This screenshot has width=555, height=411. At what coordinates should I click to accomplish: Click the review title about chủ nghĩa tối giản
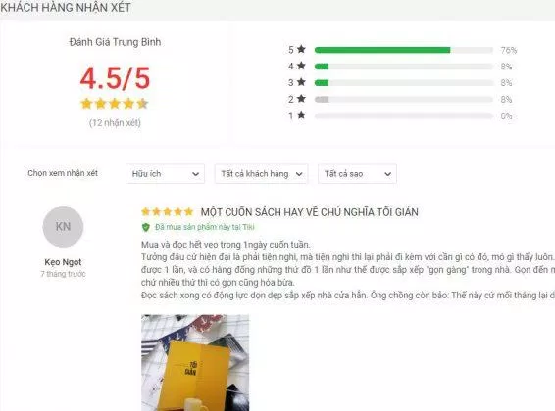click(x=309, y=212)
